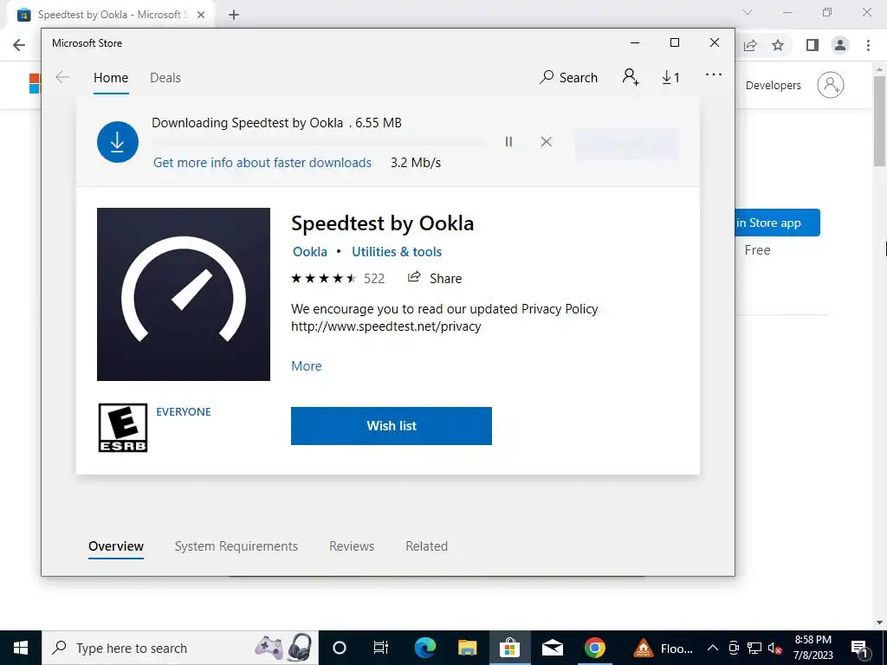This screenshot has width=887, height=665.
Task: Open the notification center icon
Action: 860,648
